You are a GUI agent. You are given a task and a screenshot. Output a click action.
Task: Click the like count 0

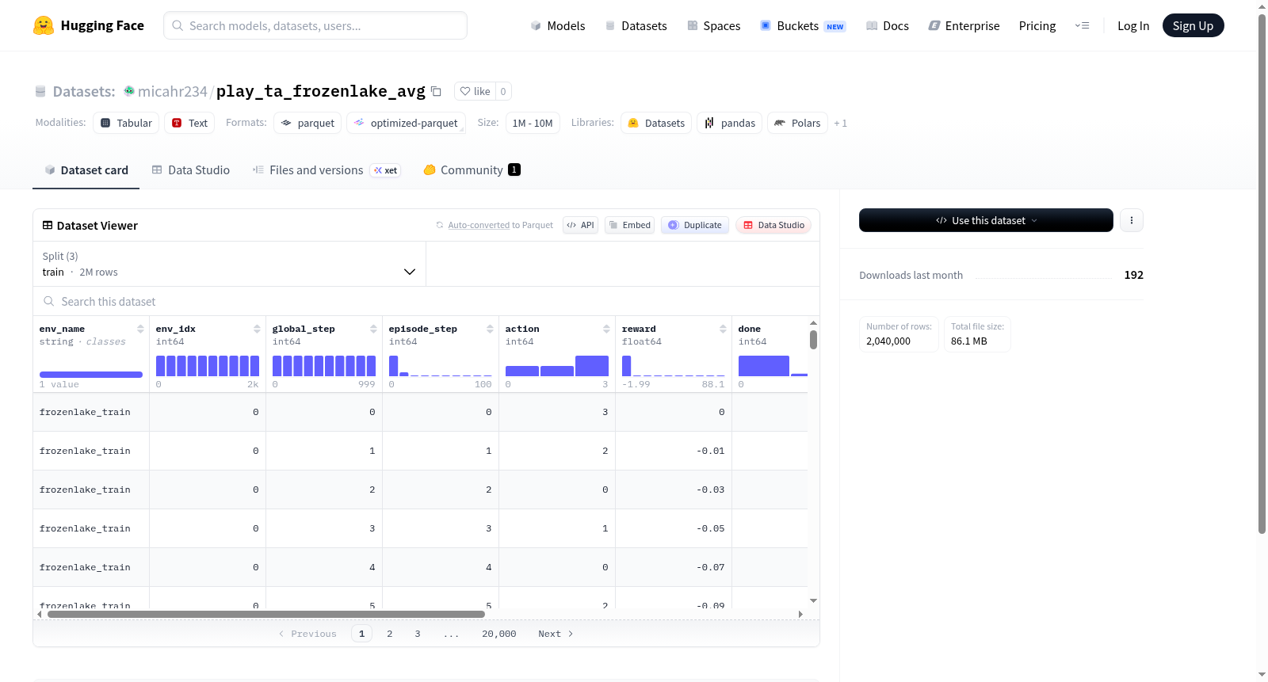(503, 91)
